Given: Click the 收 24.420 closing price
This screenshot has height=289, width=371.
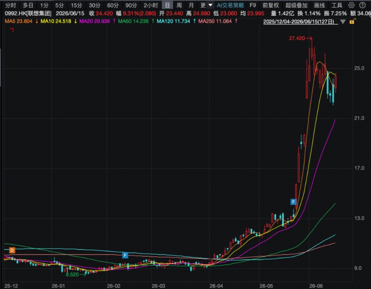Looking at the screenshot, I should pos(101,13).
